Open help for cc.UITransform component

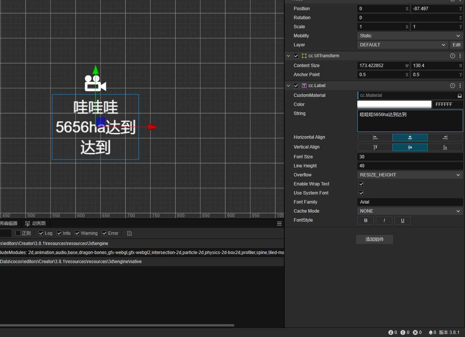(453, 56)
